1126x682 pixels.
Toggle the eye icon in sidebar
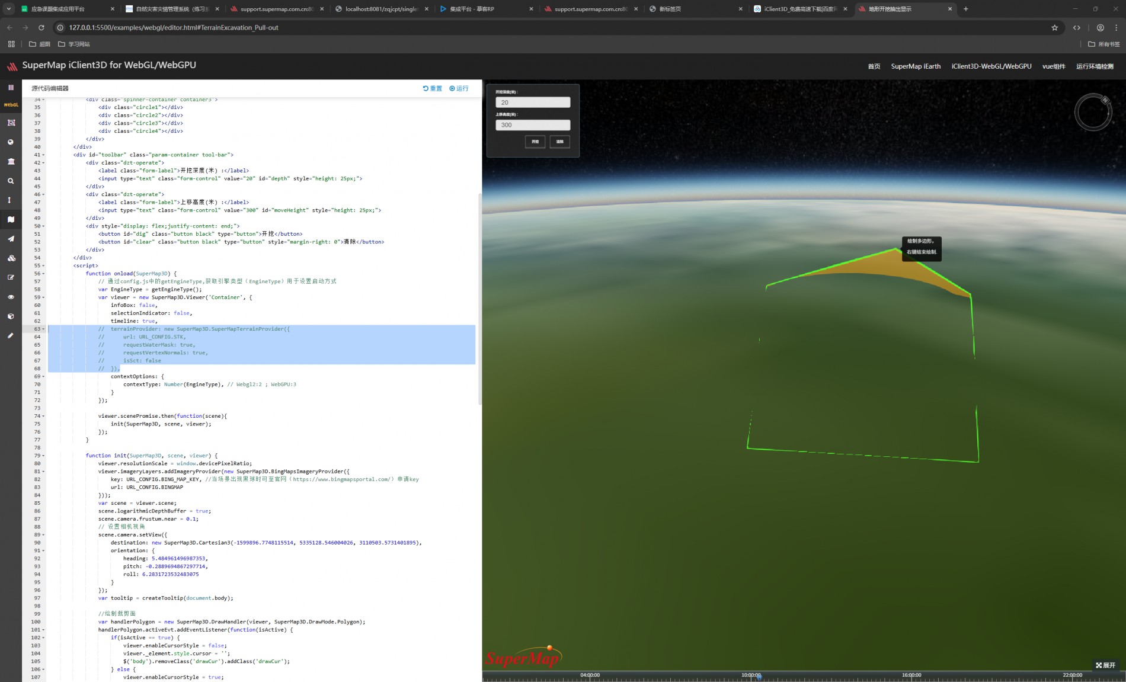click(11, 297)
